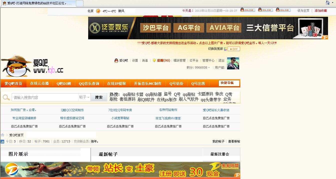
Task: Open the 帖子 search type dropdown
Action: tap(84, 97)
